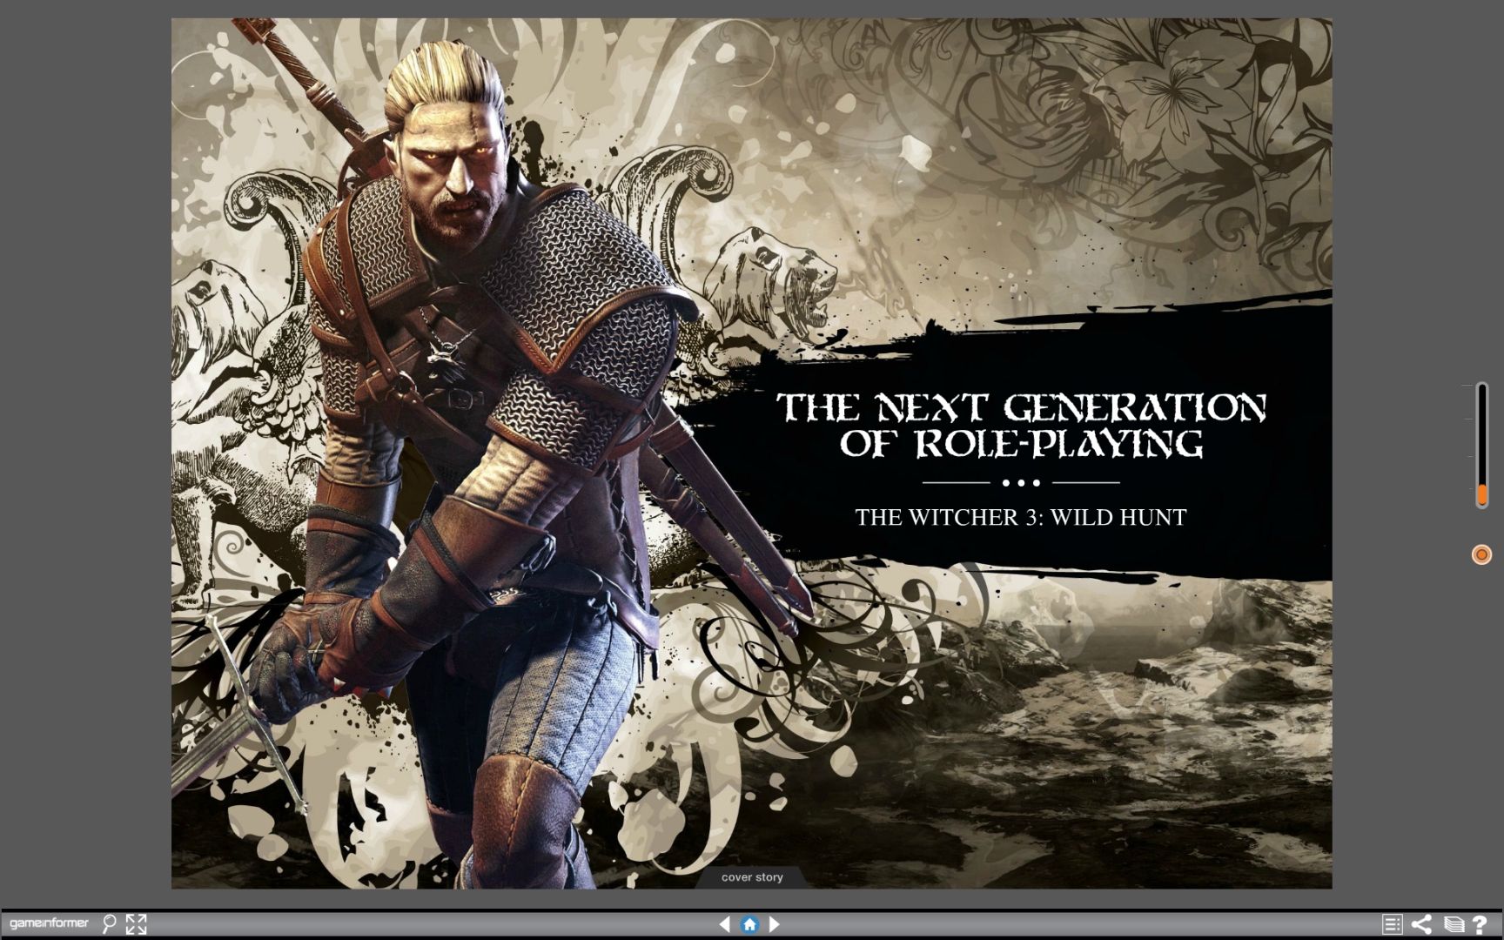The image size is (1504, 940).
Task: Click the wolf medallion on the character's chest
Action: (441, 351)
